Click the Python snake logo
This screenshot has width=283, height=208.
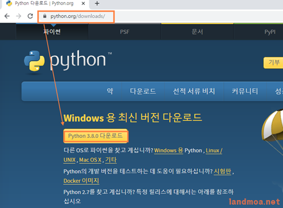click(x=35, y=61)
